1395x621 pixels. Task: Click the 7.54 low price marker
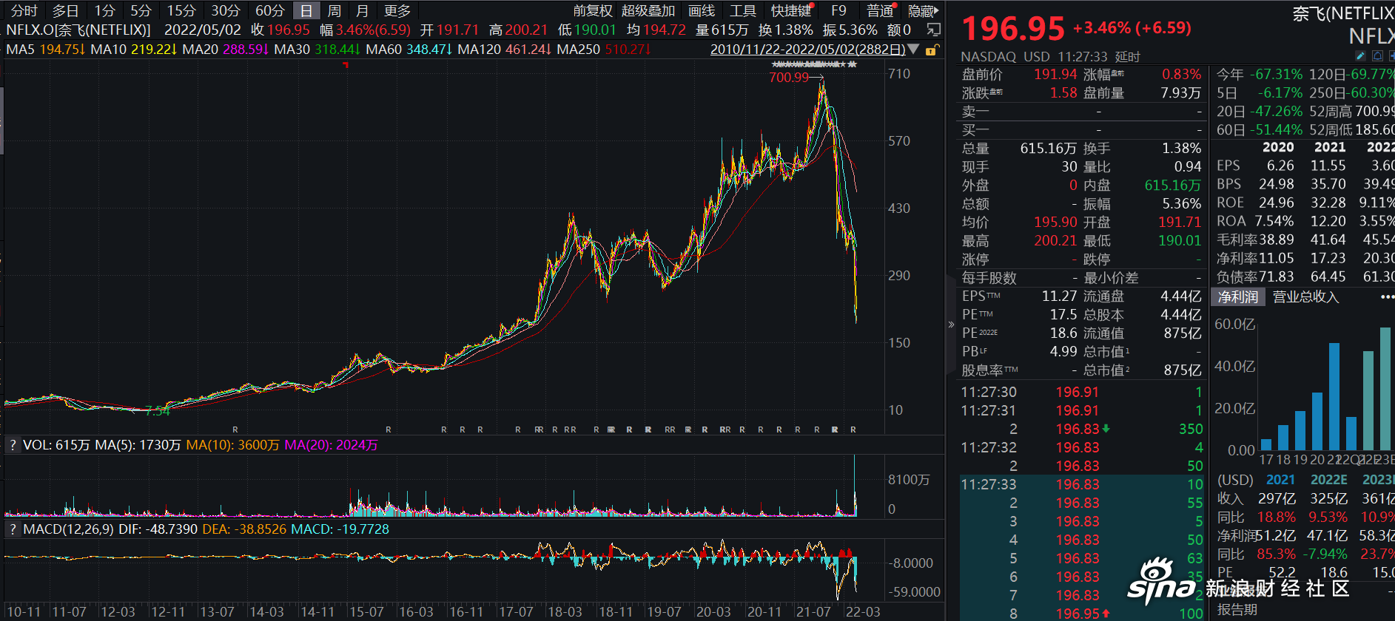coord(158,411)
